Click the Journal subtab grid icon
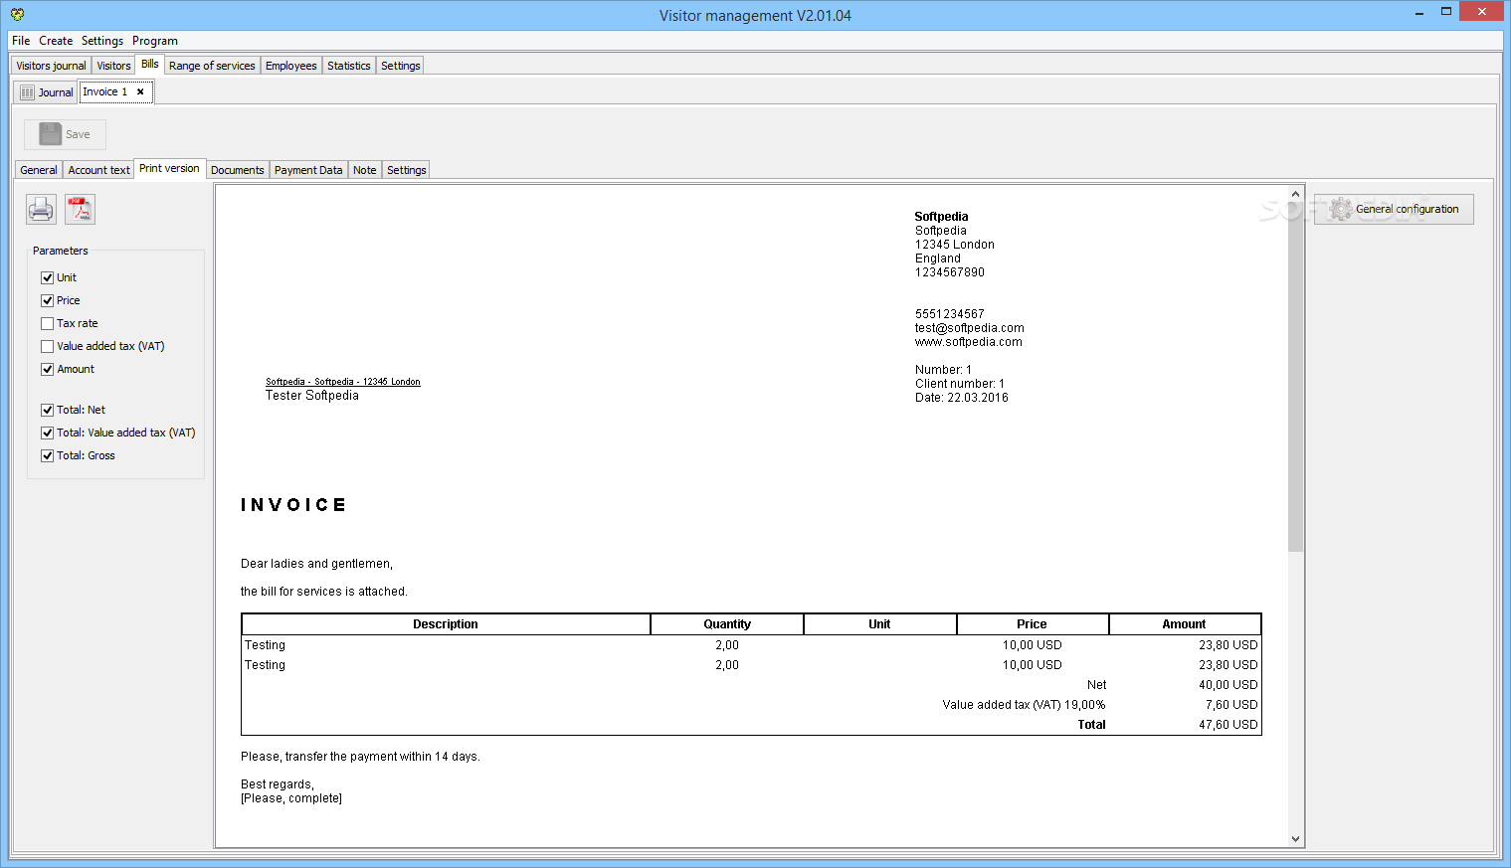 coord(28,92)
